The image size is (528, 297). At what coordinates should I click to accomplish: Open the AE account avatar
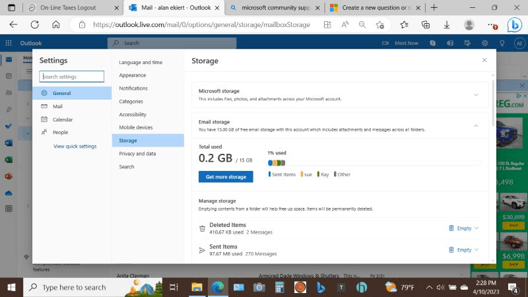tap(519, 43)
